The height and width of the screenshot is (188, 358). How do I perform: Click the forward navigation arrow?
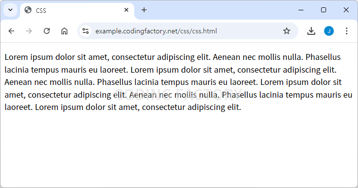pos(29,31)
